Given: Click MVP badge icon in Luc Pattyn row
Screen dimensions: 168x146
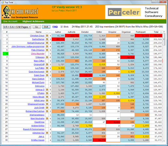Looking at the screenshot, I should (x=47, y=68).
